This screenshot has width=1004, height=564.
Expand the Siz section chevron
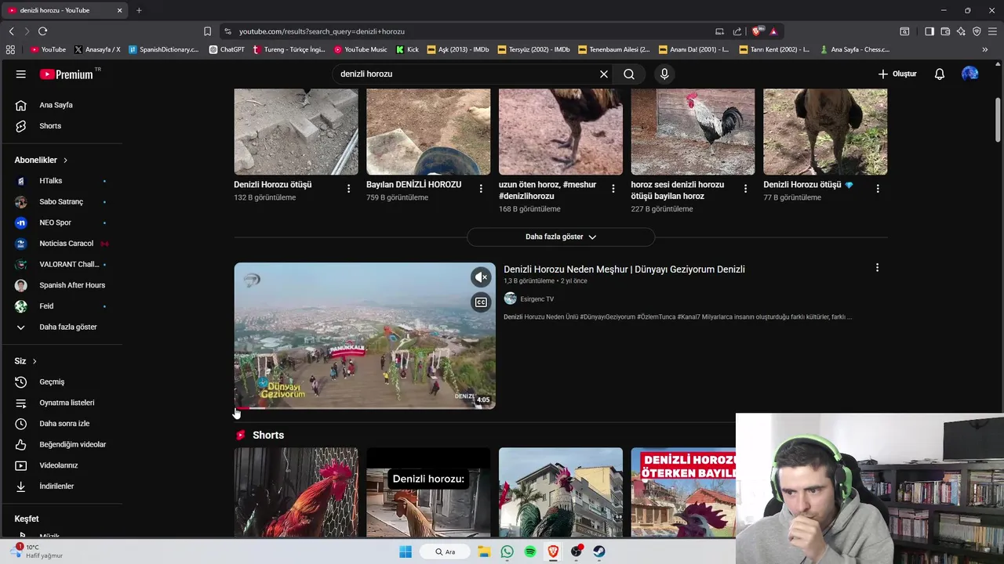click(x=35, y=361)
